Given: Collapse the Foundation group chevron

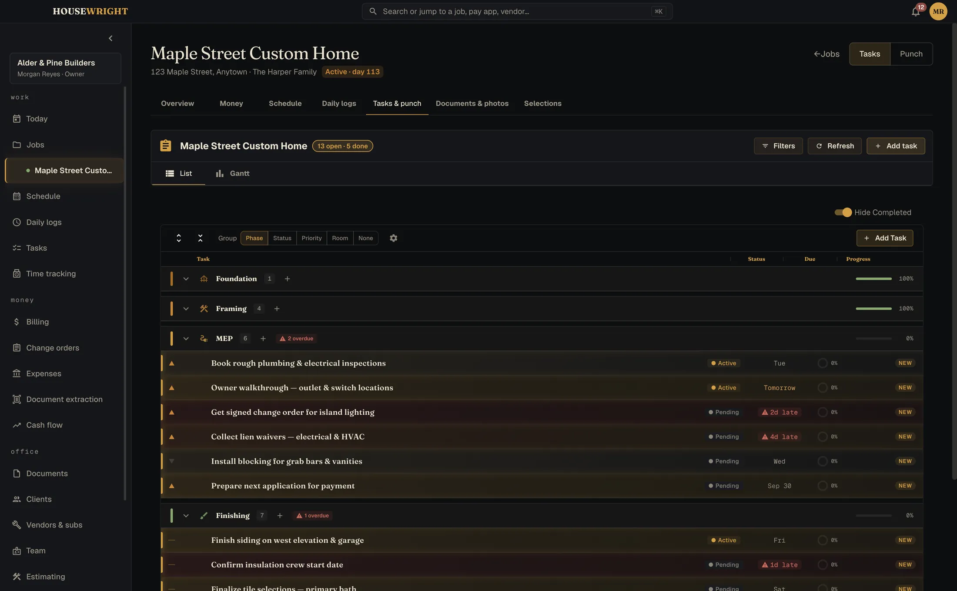Looking at the screenshot, I should coord(186,279).
